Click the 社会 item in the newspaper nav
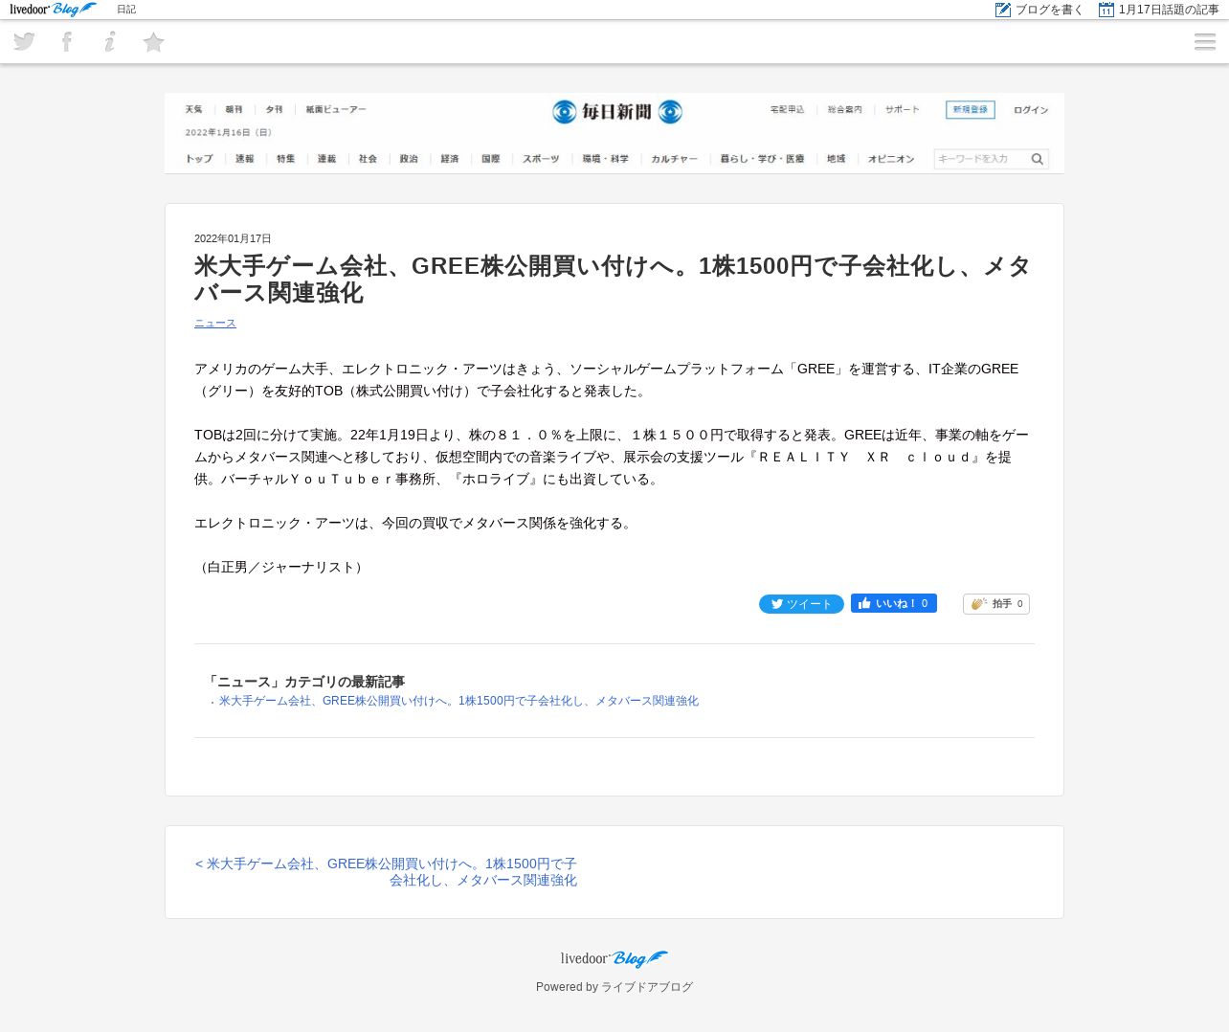 click(368, 159)
